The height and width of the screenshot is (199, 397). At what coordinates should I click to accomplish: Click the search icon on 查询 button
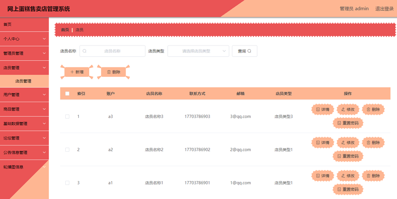pos(249,51)
